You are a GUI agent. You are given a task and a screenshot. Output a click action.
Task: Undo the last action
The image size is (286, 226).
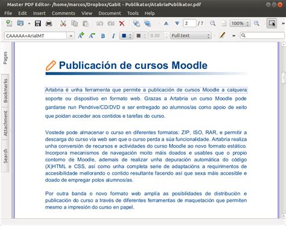click(x=100, y=24)
